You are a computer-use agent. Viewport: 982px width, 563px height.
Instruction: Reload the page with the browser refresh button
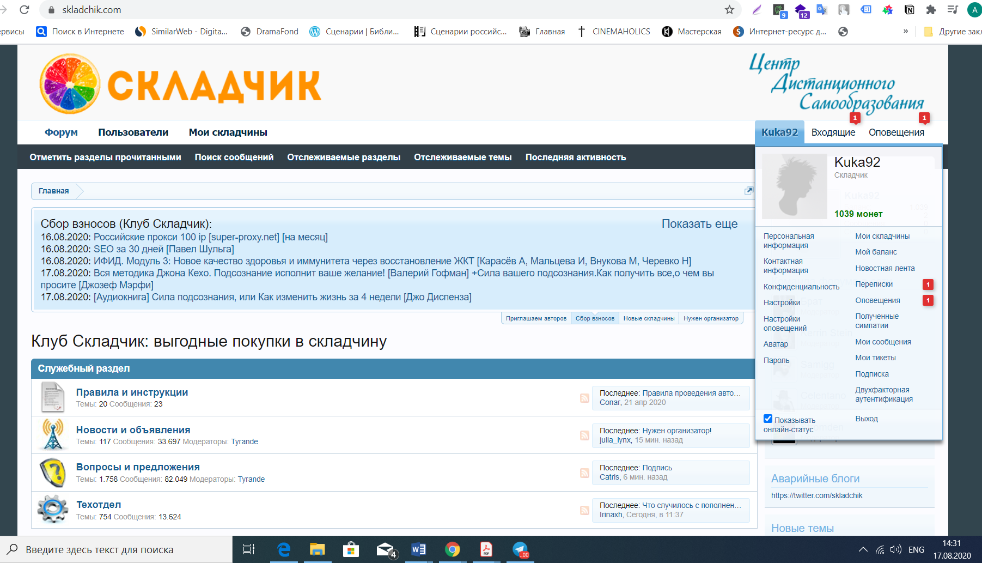(24, 10)
